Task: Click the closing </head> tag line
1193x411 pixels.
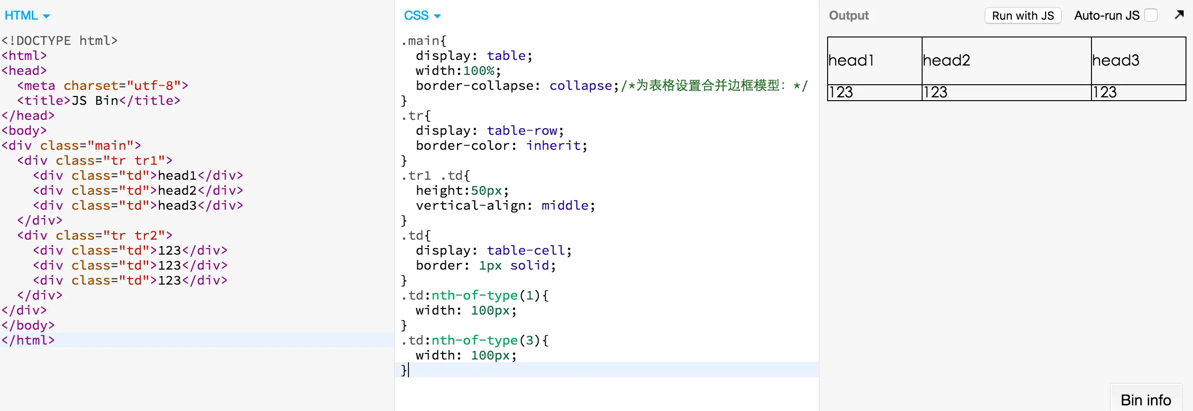Action: tap(28, 116)
